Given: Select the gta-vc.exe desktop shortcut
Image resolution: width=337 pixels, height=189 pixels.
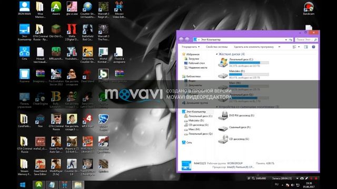Looking at the screenshot, I should coord(72,8).
